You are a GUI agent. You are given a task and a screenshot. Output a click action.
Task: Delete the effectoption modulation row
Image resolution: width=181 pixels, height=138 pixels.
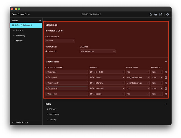(x=166, y=94)
